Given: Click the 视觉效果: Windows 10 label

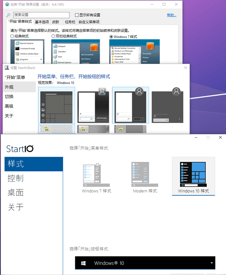Looking at the screenshot, I should (56, 83).
